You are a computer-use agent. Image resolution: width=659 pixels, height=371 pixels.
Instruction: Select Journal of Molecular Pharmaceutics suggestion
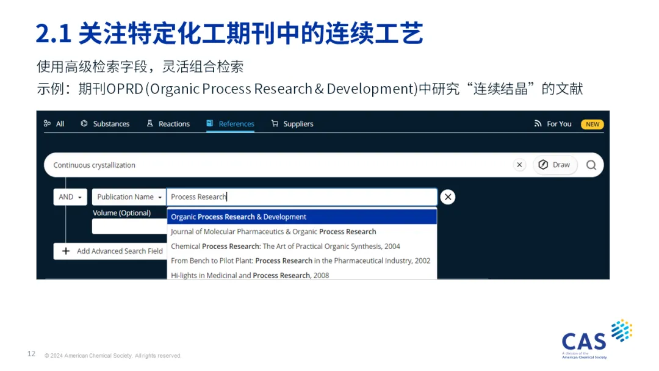tap(302, 231)
